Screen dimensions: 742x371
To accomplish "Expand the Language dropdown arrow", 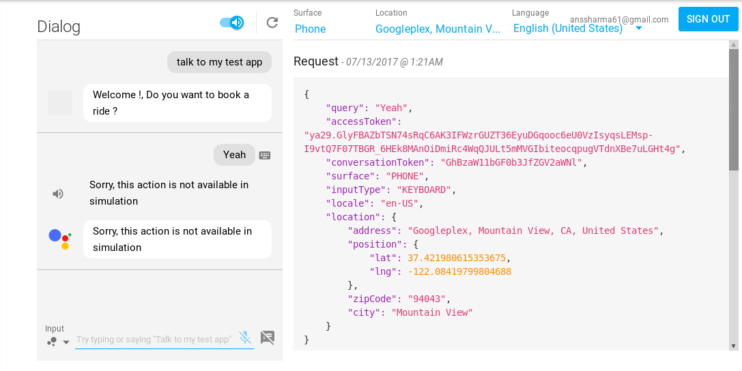I will click(x=639, y=29).
